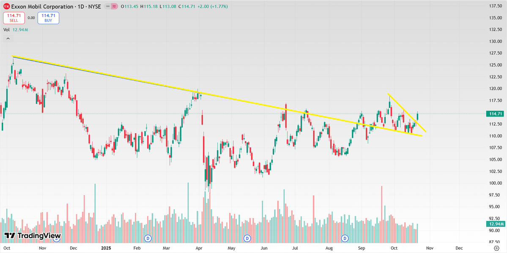Screen dimensions: 507x253
Task: Click the Jun label on time axis
Action: (264, 248)
